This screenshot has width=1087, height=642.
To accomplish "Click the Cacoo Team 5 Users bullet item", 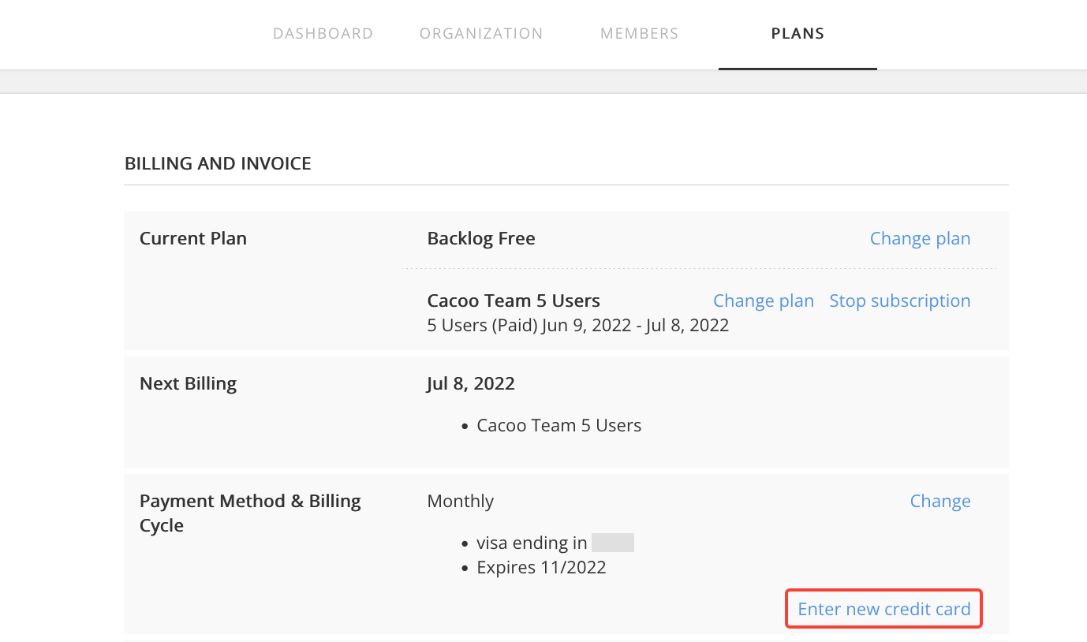I will pyautogui.click(x=559, y=425).
